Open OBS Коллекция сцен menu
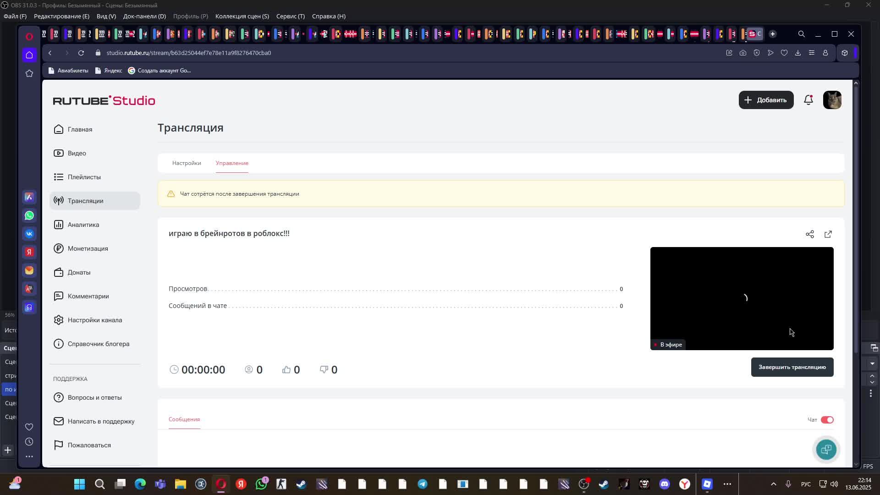This screenshot has width=880, height=495. (x=242, y=16)
